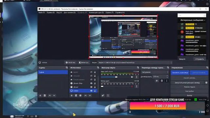210x118 pixels.
Task: Open Настройки in Управление panel
Action: point(189,91)
